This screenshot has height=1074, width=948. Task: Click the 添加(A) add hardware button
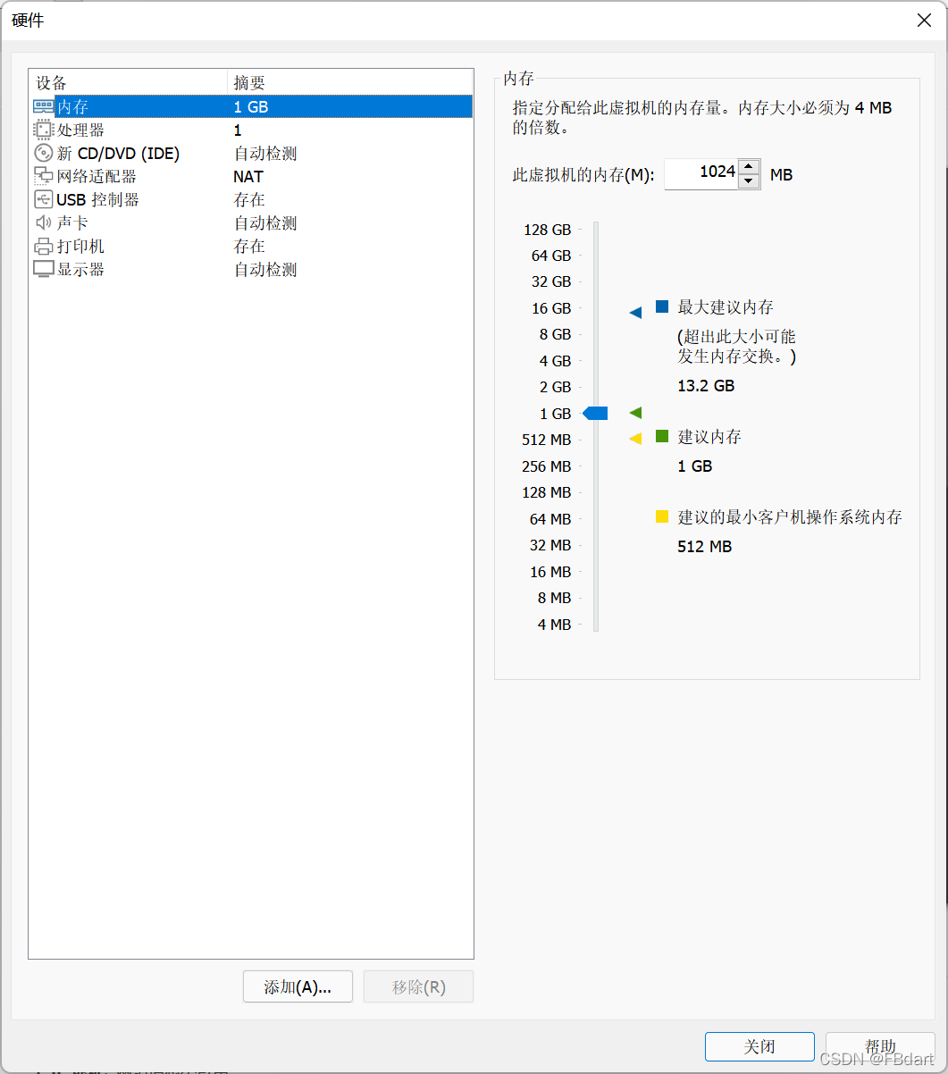pos(298,986)
